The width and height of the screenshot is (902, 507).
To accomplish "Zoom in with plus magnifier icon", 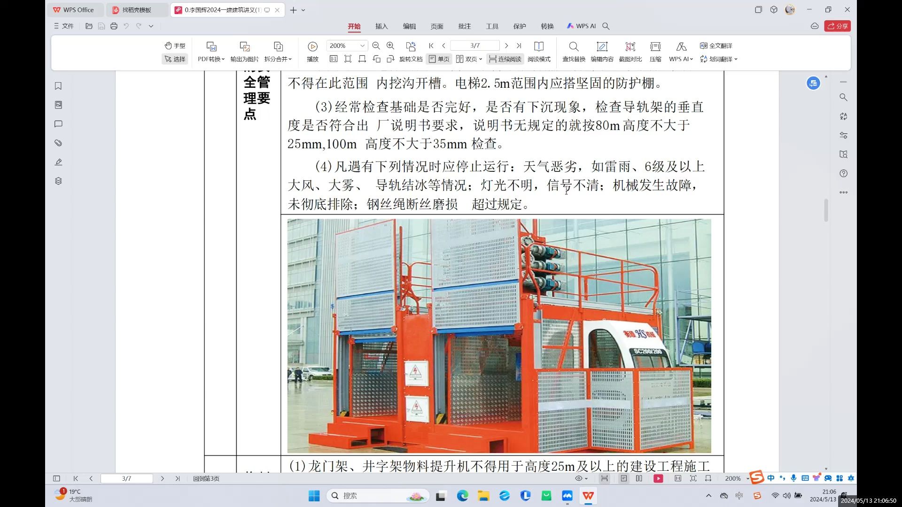I will (390, 46).
